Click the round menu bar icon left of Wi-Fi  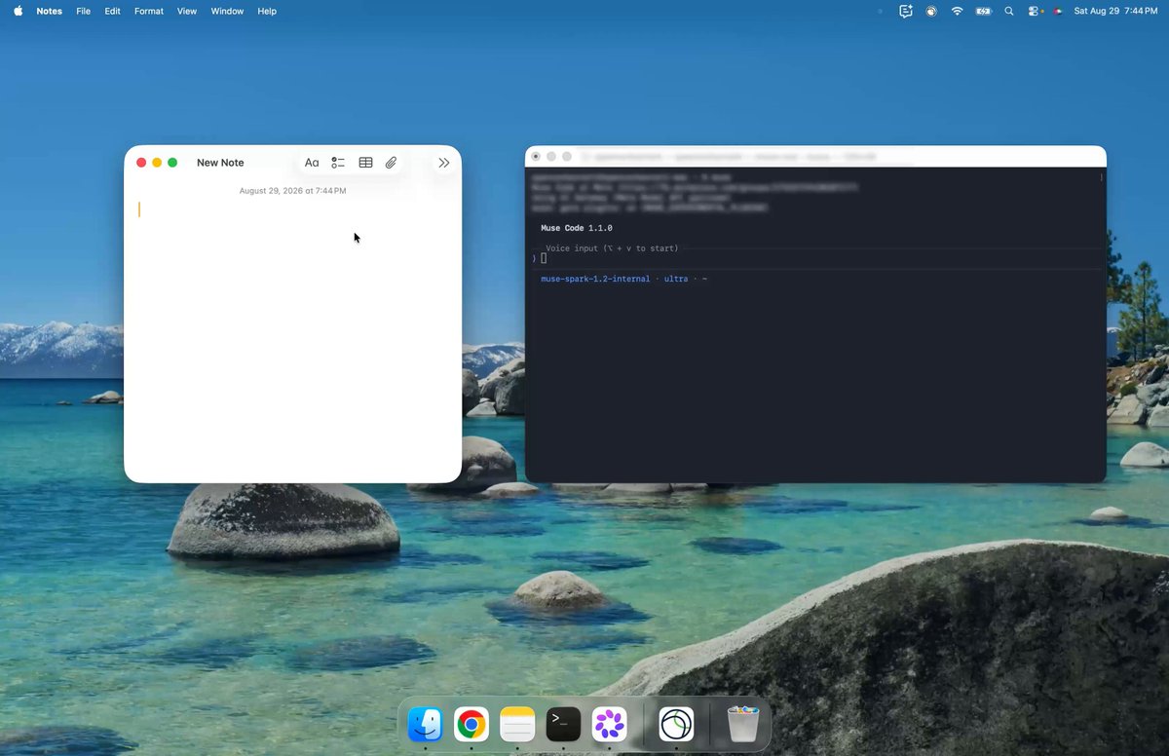(x=931, y=11)
